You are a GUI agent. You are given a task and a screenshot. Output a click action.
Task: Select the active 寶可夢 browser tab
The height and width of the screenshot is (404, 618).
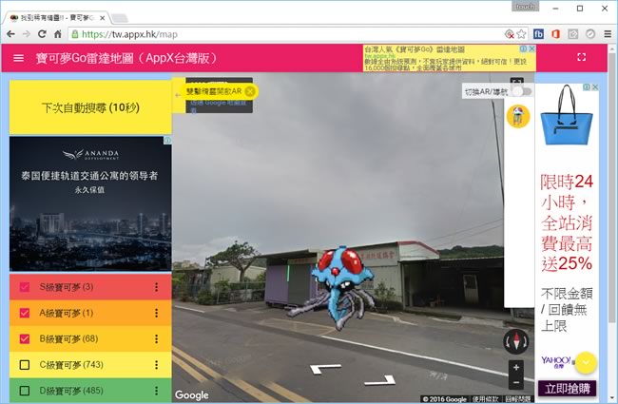pyautogui.click(x=55, y=18)
